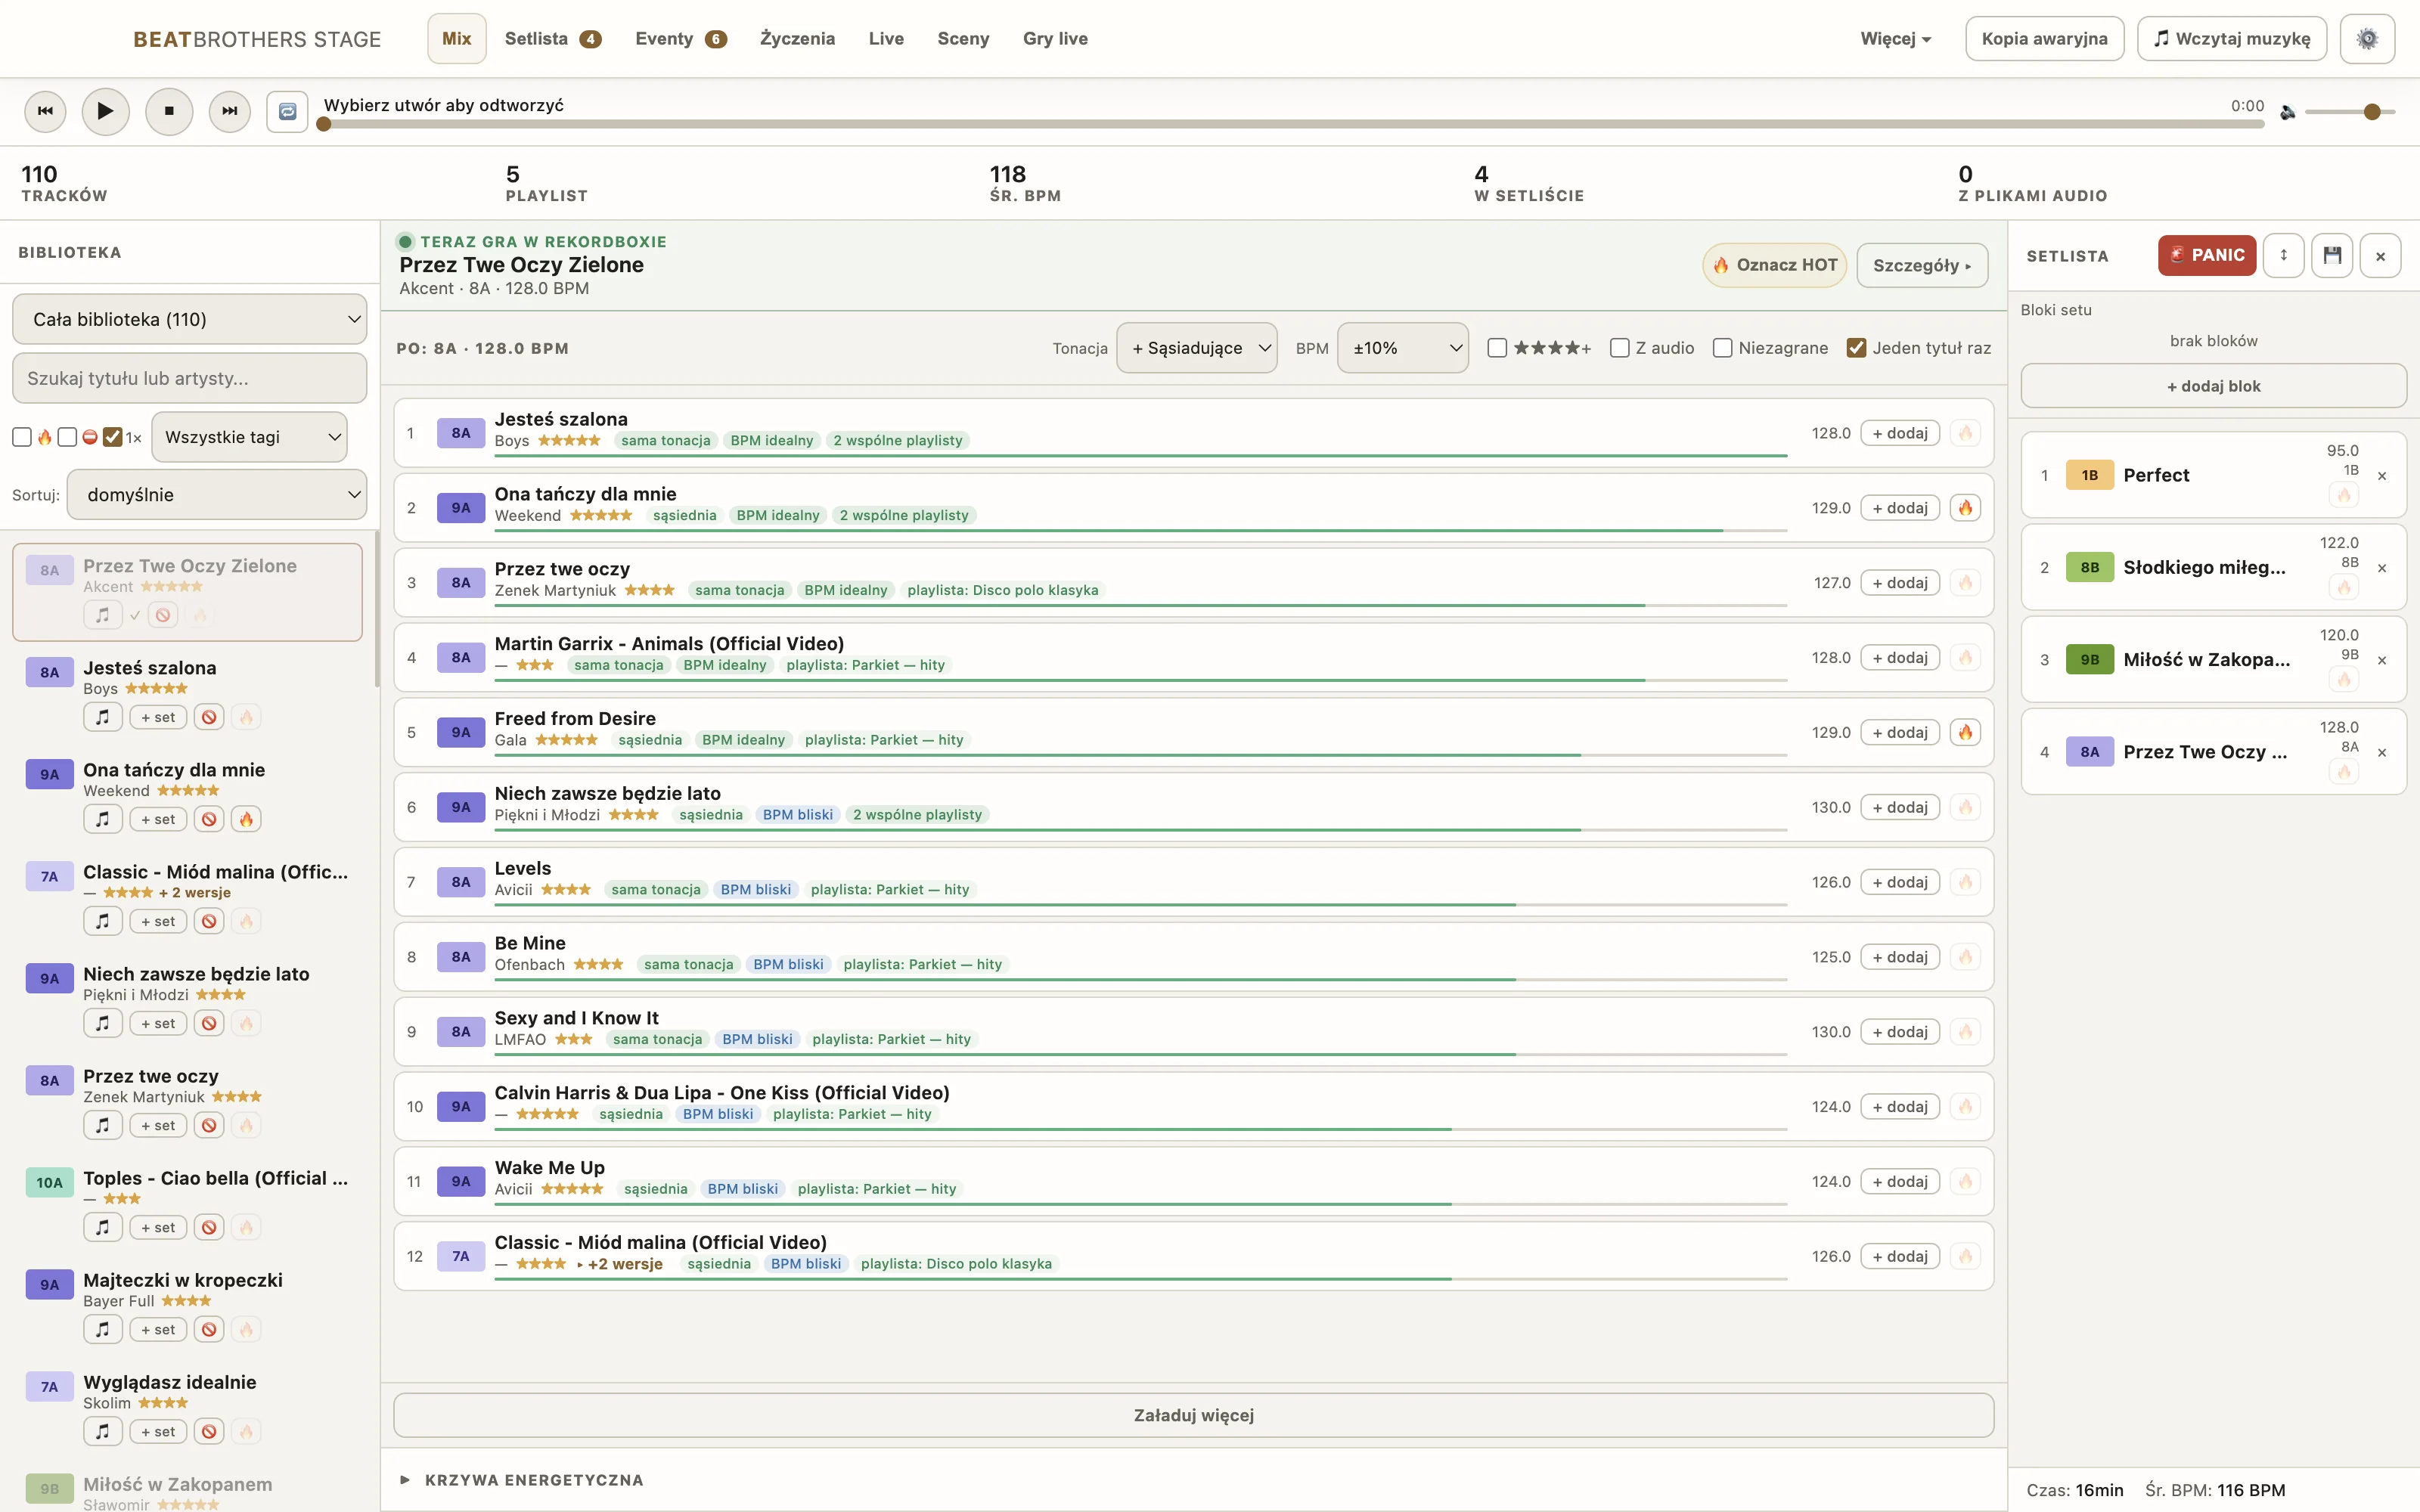
Task: Open settings with the gear icon
Action: pyautogui.click(x=2367, y=39)
